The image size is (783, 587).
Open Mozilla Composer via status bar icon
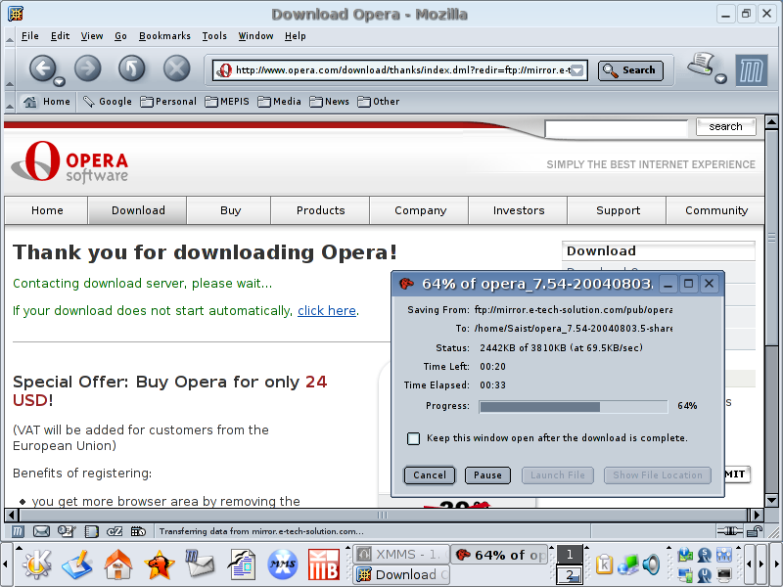66,531
